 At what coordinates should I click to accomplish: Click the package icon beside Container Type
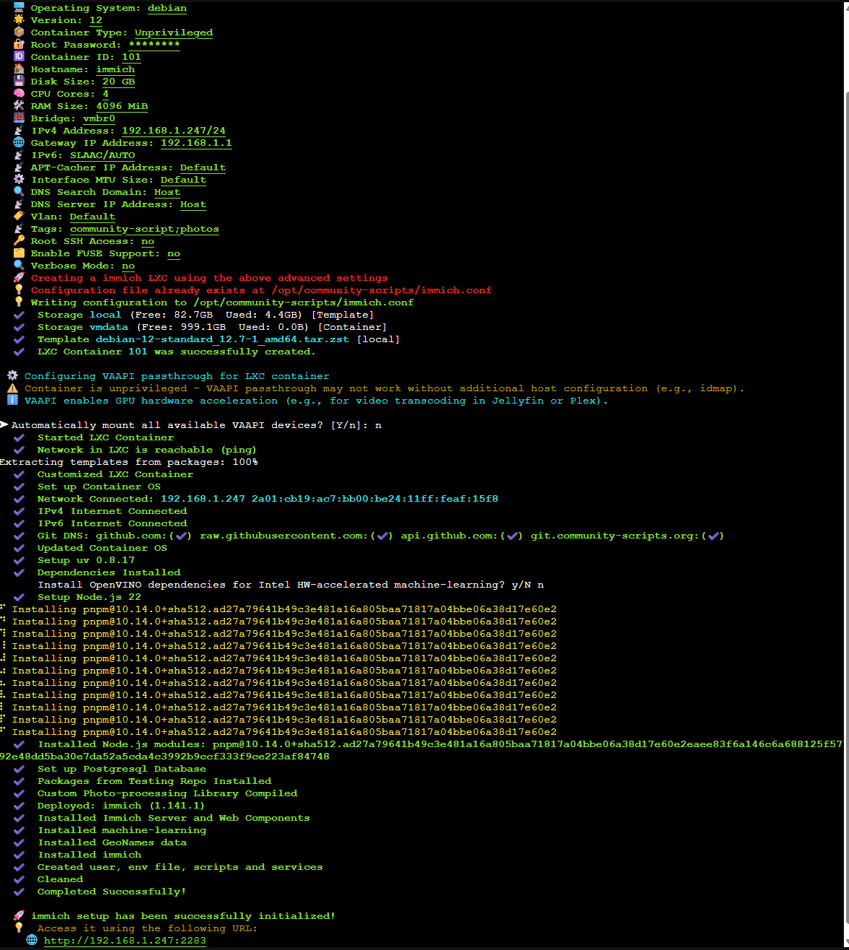pyautogui.click(x=19, y=32)
